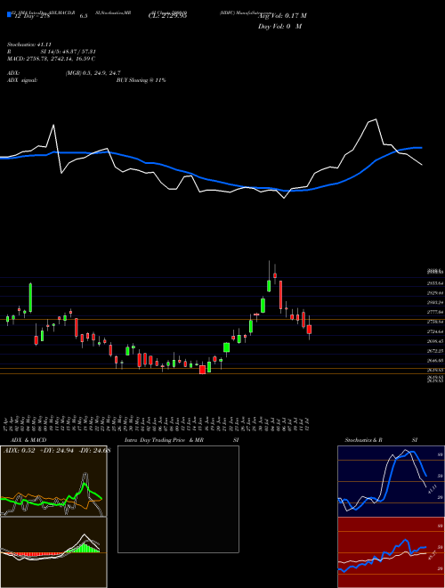Click the 'Stochastics & R' panel title
This screenshot has width=445, height=588.
tap(363, 440)
